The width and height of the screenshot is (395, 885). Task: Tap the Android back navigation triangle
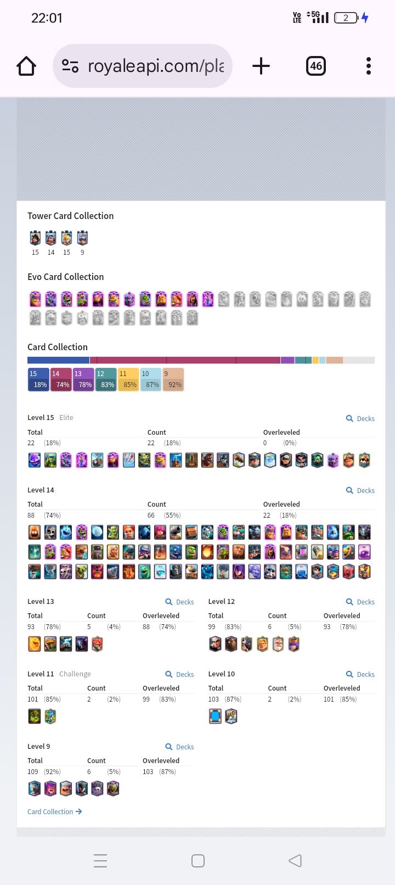point(295,860)
